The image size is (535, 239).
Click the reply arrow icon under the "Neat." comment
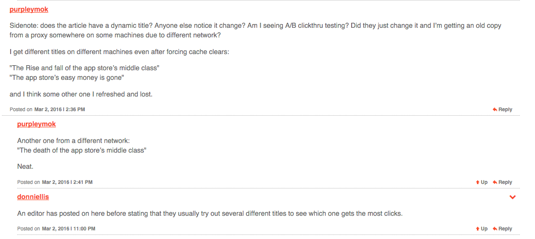[x=495, y=182]
